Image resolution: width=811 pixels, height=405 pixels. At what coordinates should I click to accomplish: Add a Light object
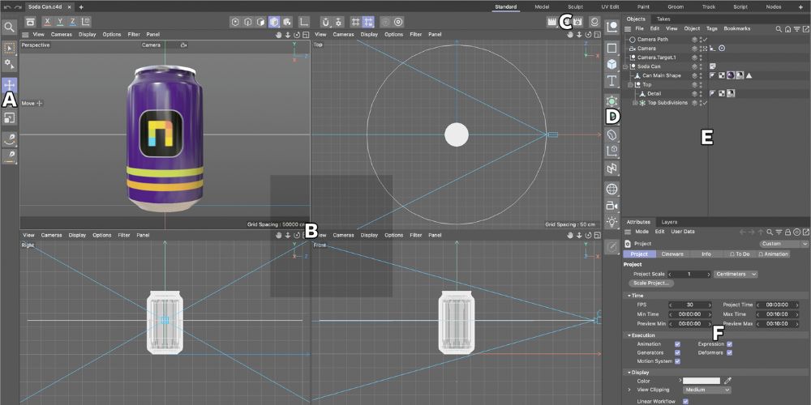pos(611,221)
